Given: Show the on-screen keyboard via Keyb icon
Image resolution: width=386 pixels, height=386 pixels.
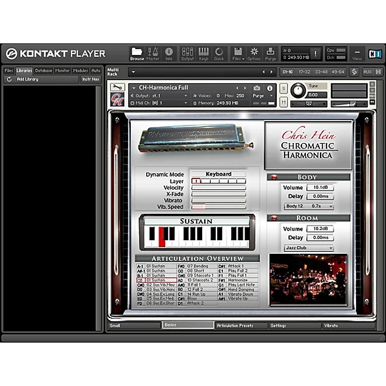Looking at the screenshot, I should click(204, 52).
